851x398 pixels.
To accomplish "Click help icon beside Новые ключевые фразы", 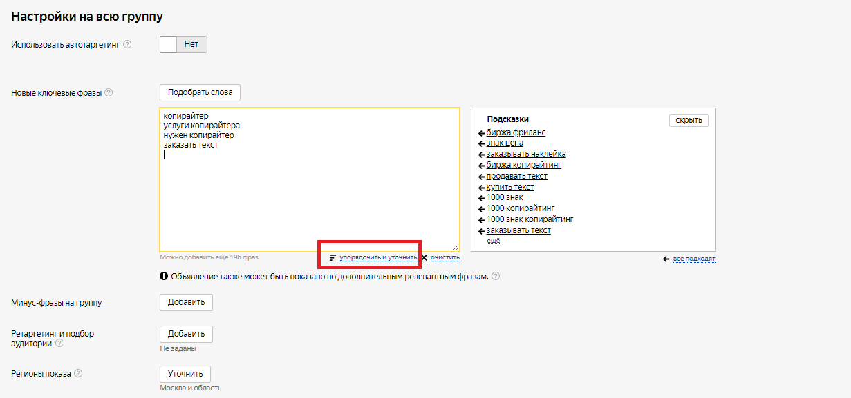I will click(109, 92).
